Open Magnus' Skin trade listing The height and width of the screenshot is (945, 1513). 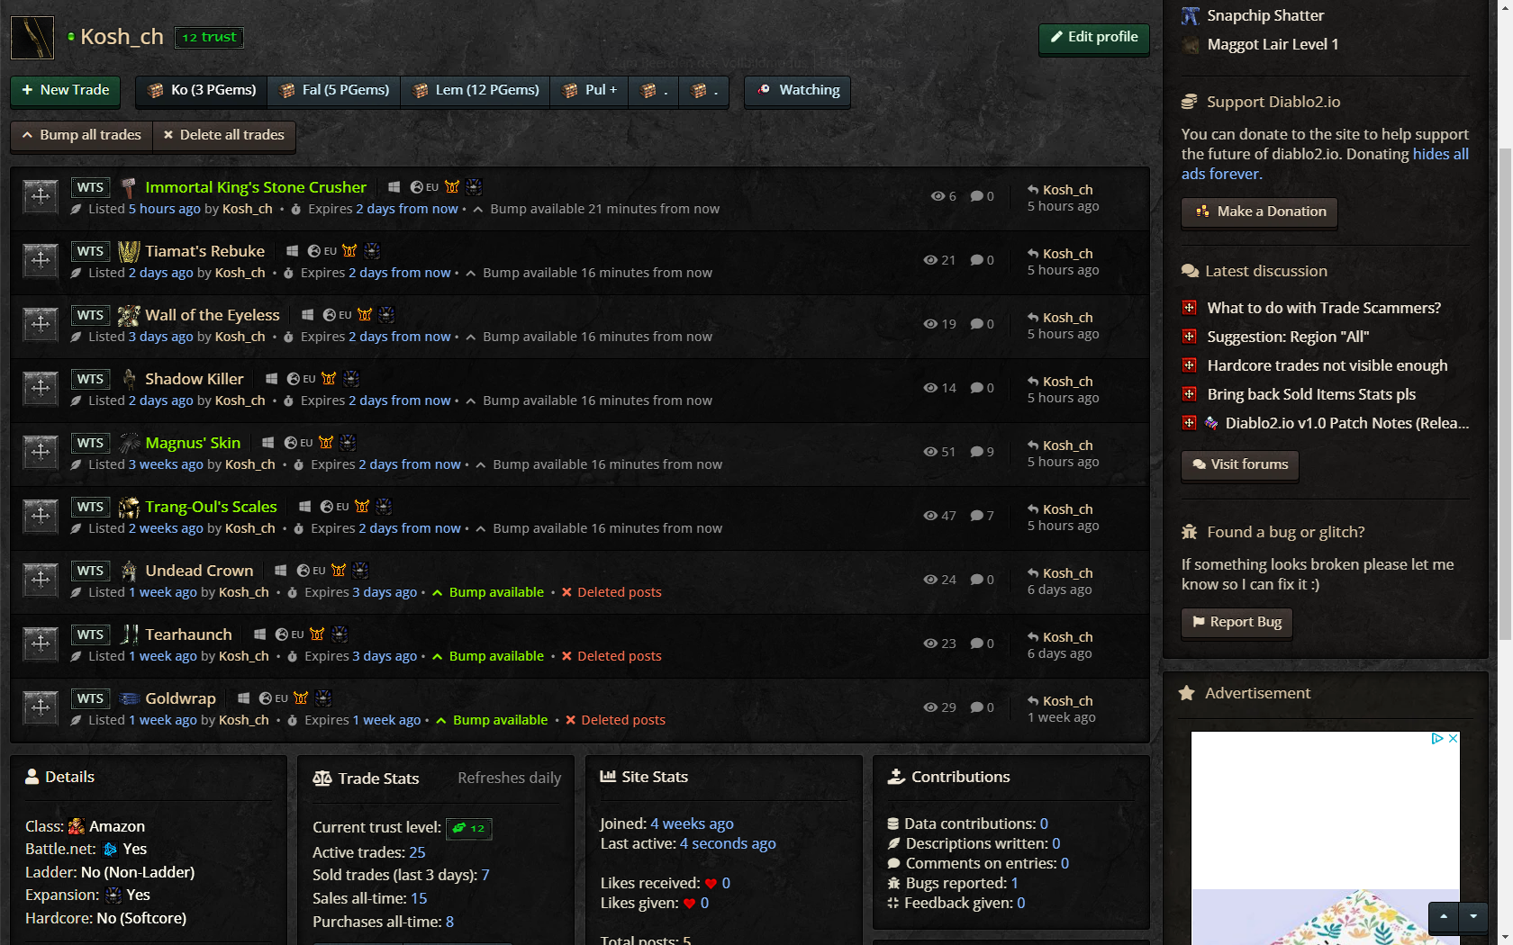(193, 443)
